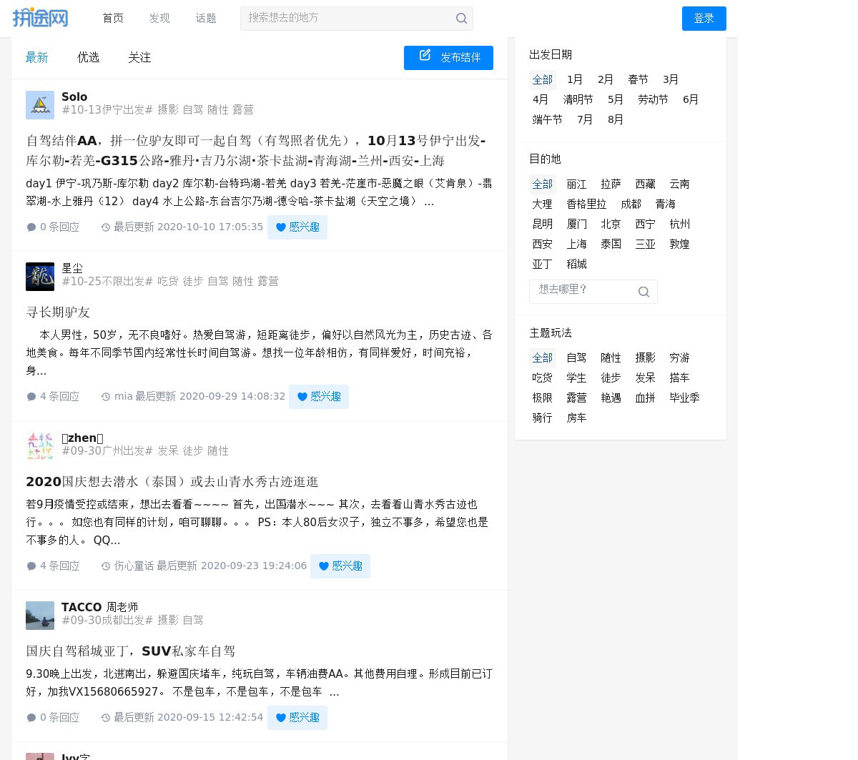The height and width of the screenshot is (760, 858).
Task: Filter departure date by 春节
Action: 638,80
